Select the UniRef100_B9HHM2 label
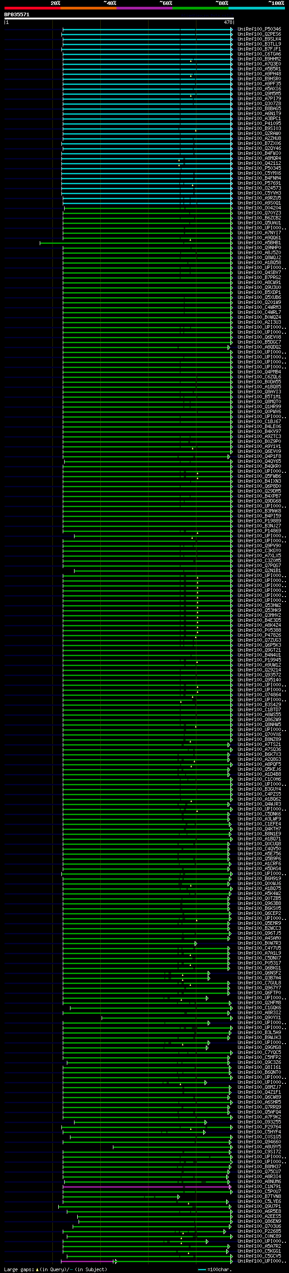 (x=259, y=59)
